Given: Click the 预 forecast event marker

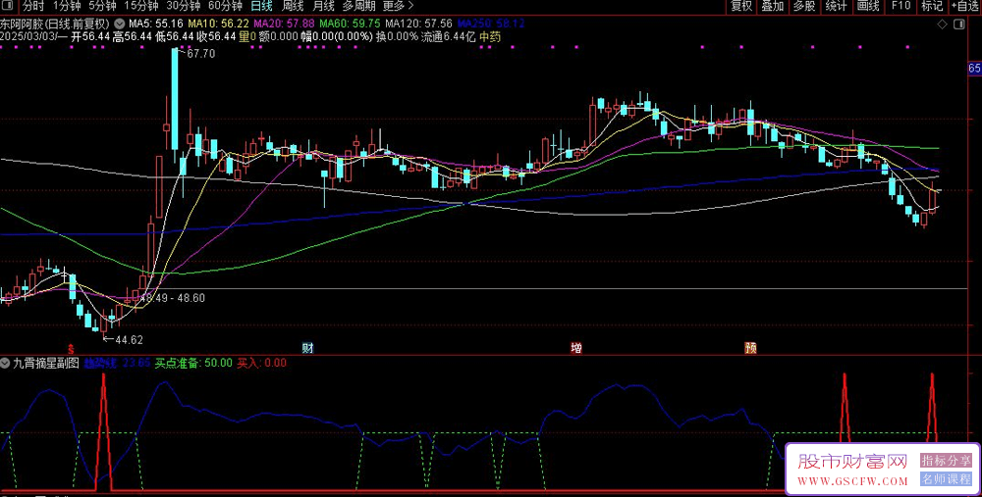Looking at the screenshot, I should (750, 348).
